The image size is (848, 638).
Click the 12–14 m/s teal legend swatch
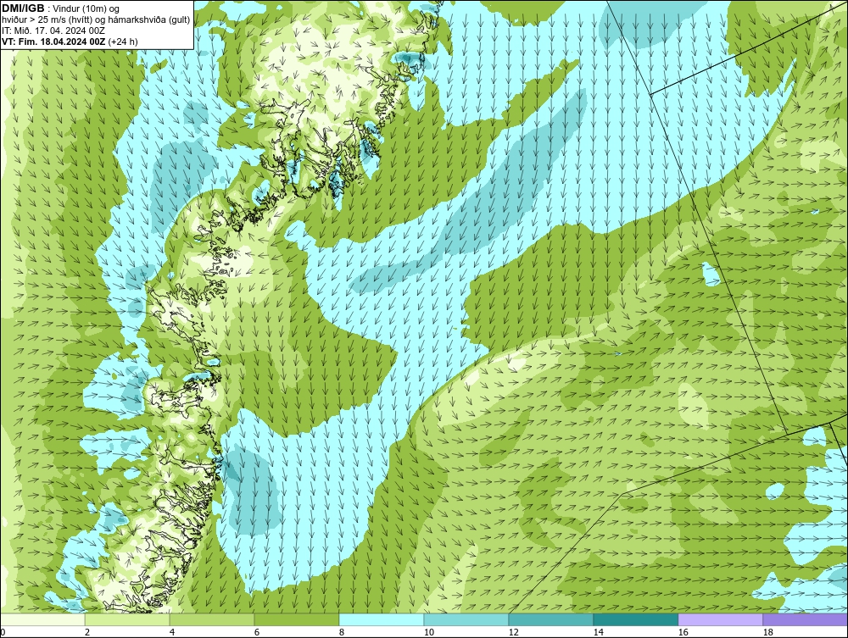click(551, 619)
